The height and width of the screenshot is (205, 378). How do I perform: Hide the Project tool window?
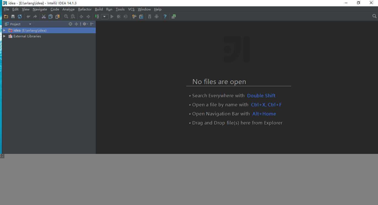tap(92, 24)
